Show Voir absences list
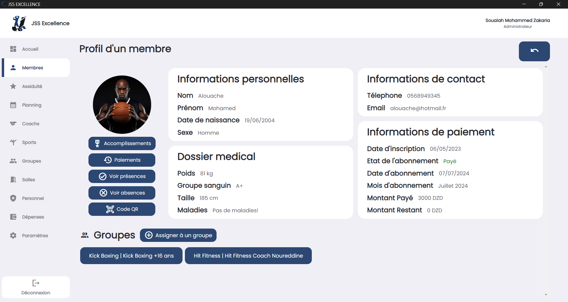 (x=122, y=193)
